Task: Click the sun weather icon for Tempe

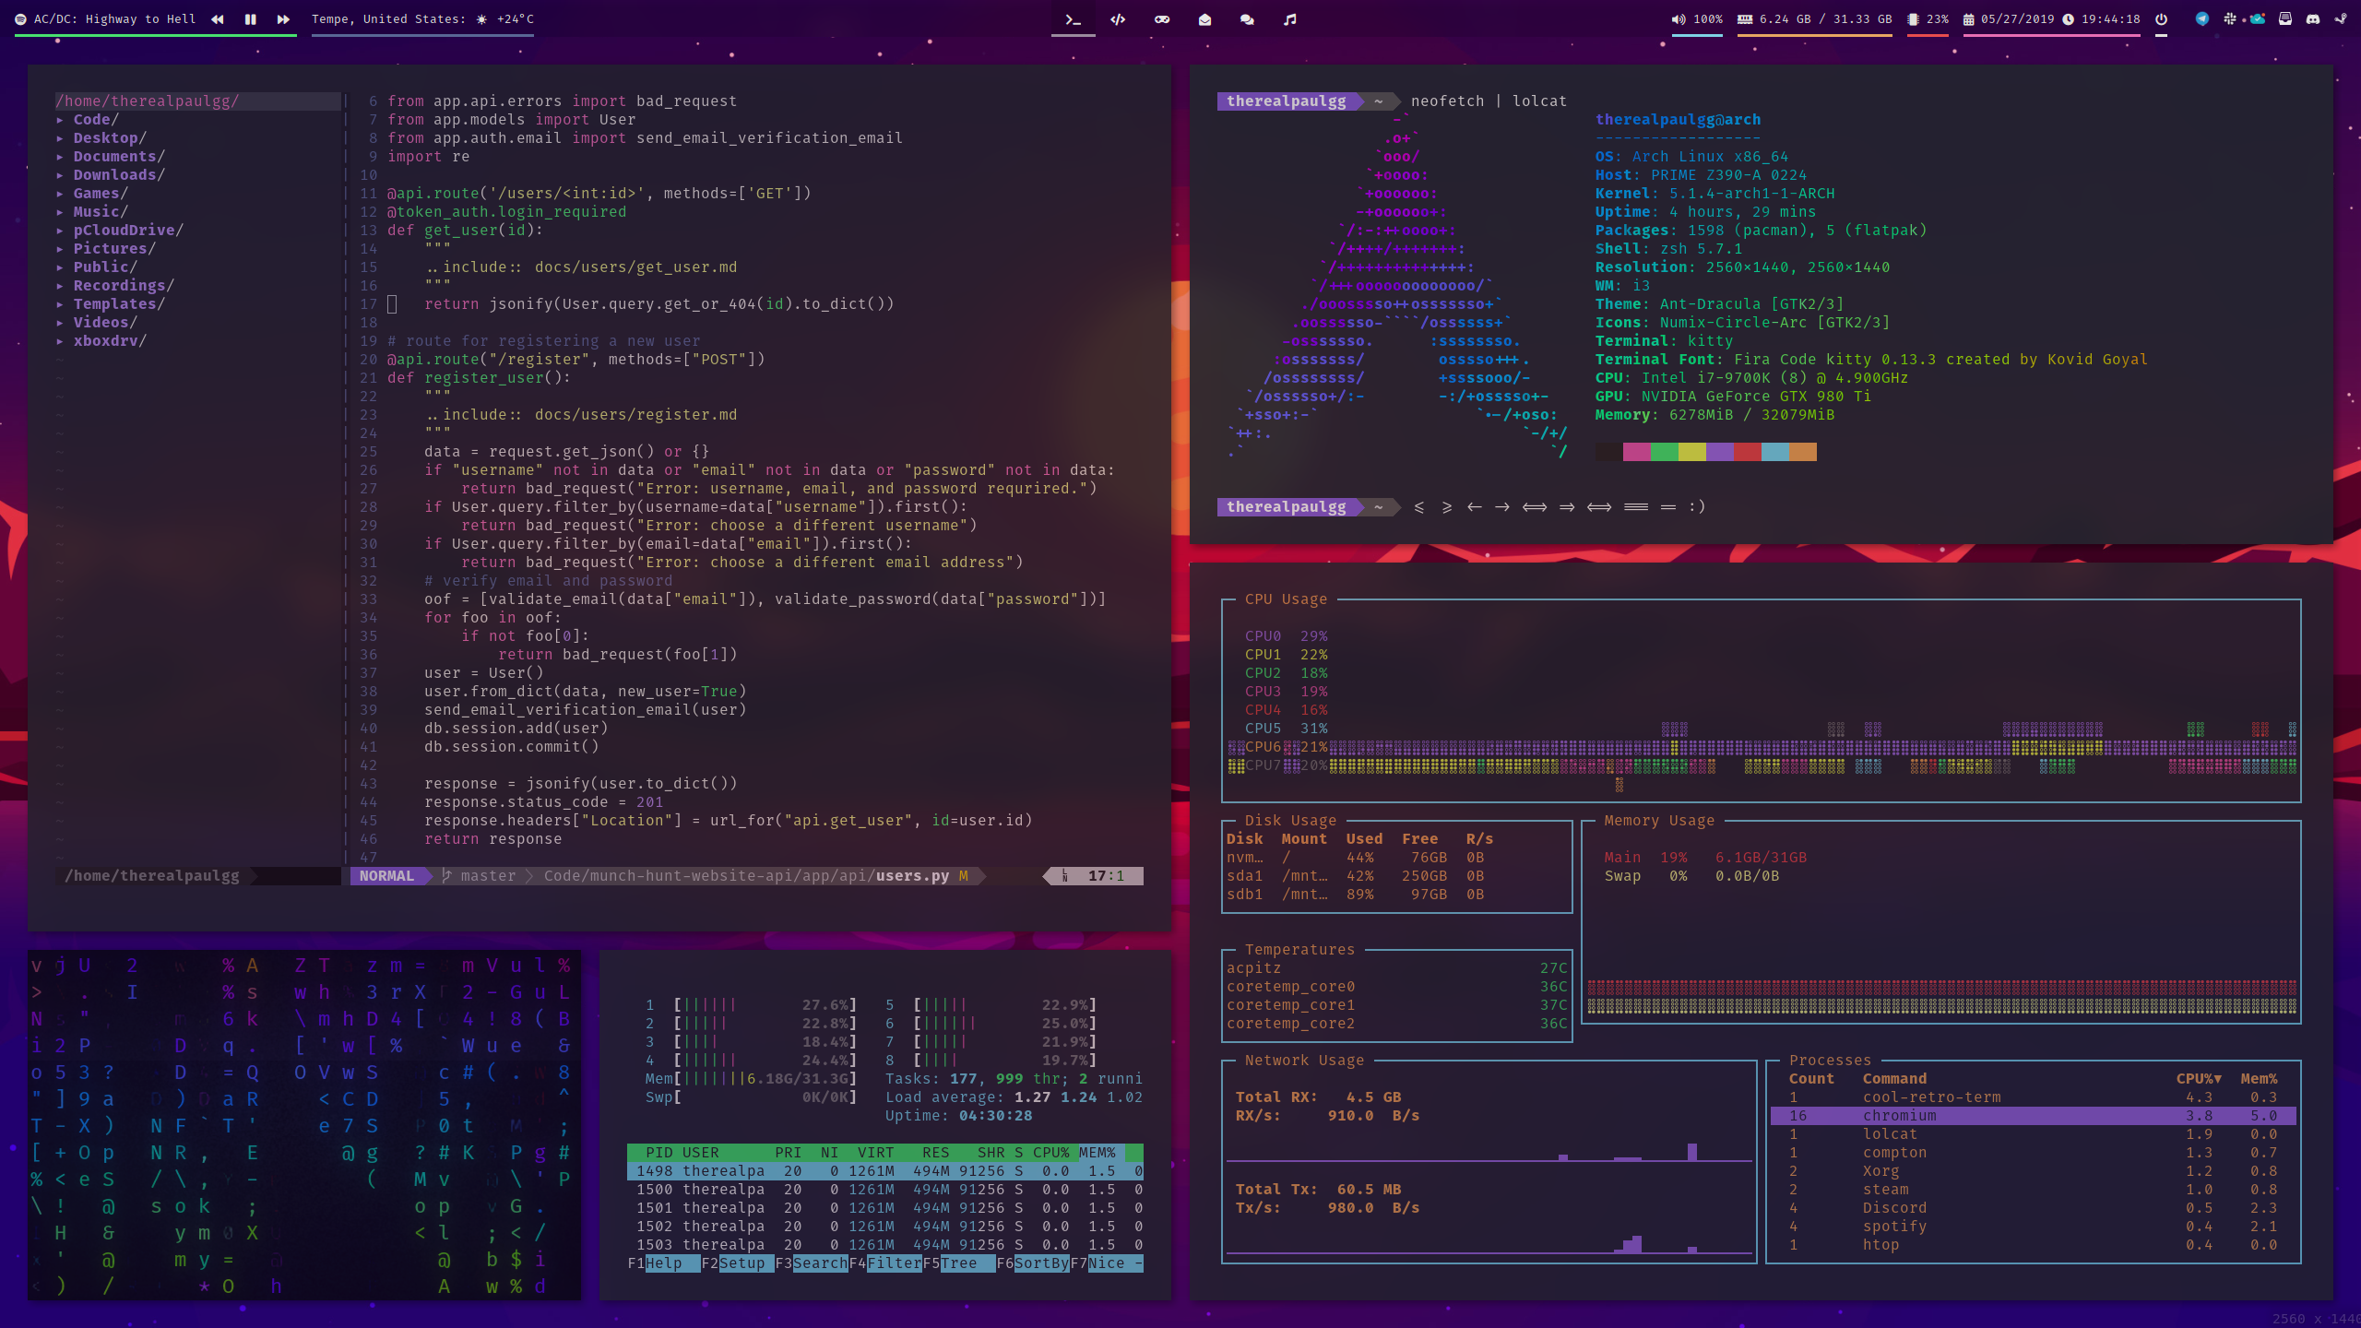Action: point(481,19)
